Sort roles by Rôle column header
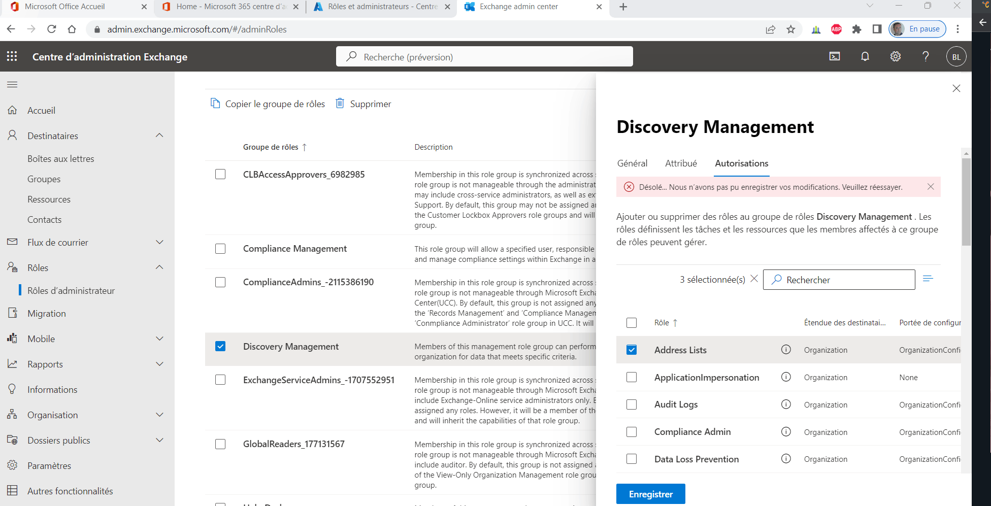 666,323
